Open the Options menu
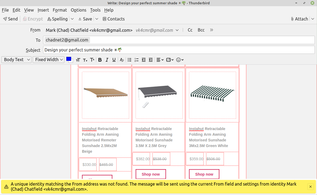 [78, 10]
